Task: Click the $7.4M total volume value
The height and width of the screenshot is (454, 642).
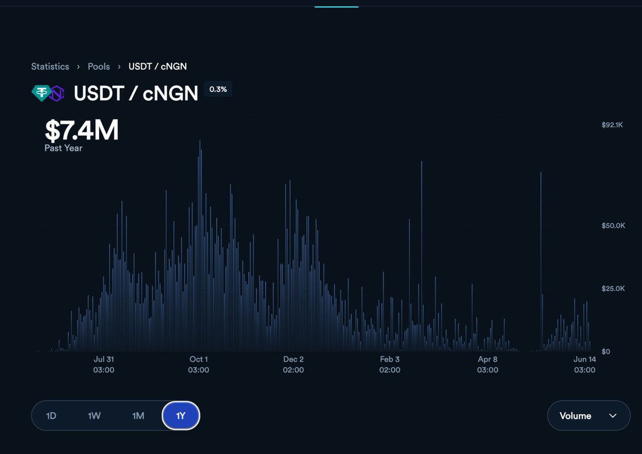Action: point(81,130)
